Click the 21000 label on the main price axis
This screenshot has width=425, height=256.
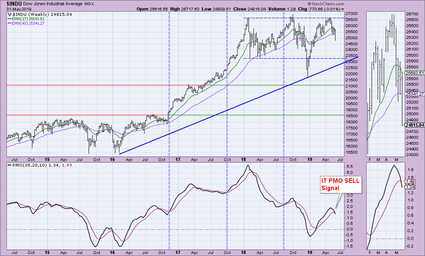(x=352, y=86)
